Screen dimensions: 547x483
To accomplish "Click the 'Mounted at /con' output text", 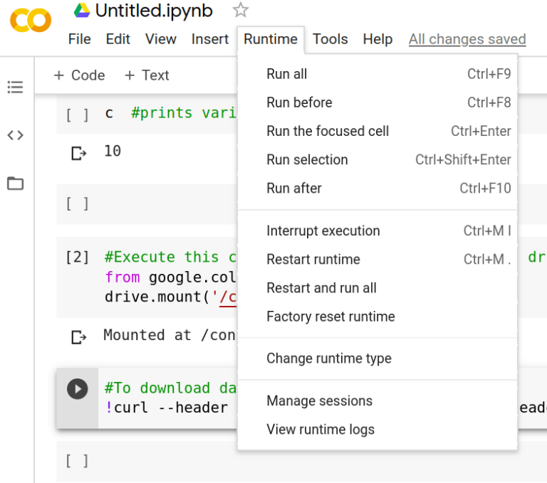I will click(170, 335).
